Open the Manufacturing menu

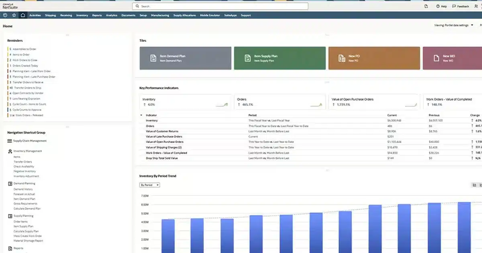[160, 15]
